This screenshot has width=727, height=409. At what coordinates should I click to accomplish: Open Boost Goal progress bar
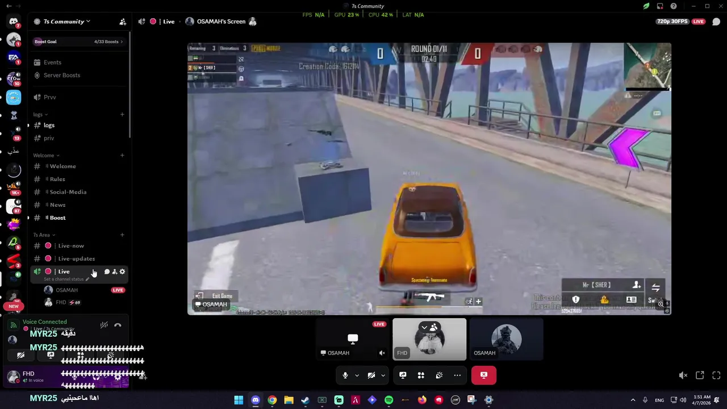pyautogui.click(x=78, y=41)
